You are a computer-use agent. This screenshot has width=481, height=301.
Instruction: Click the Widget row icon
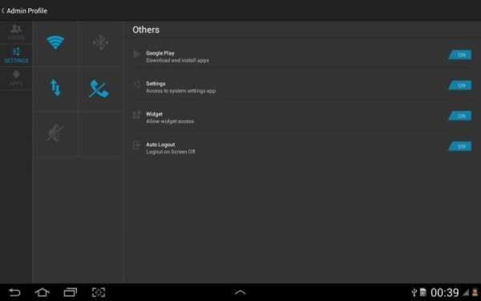click(x=137, y=115)
